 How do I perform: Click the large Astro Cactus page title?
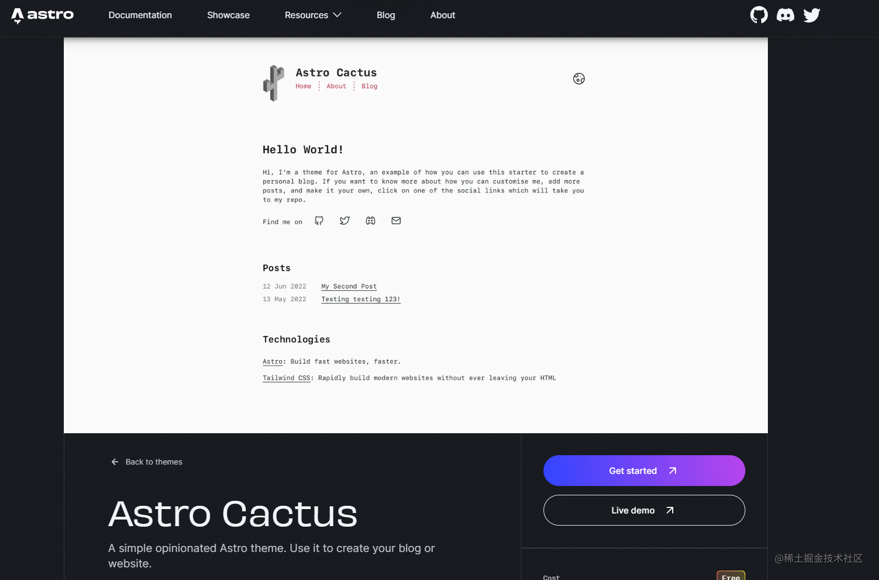[x=233, y=514]
